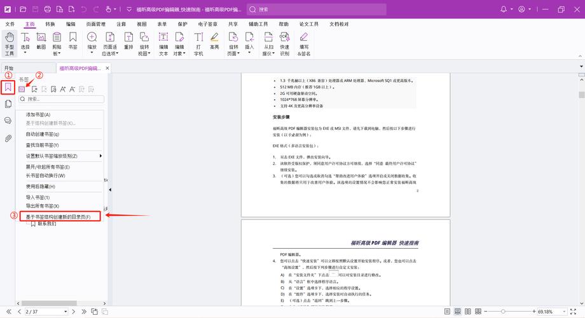Open the 剪贴板 clipboard tool
This screenshot has height=318, width=585.
(x=57, y=43)
